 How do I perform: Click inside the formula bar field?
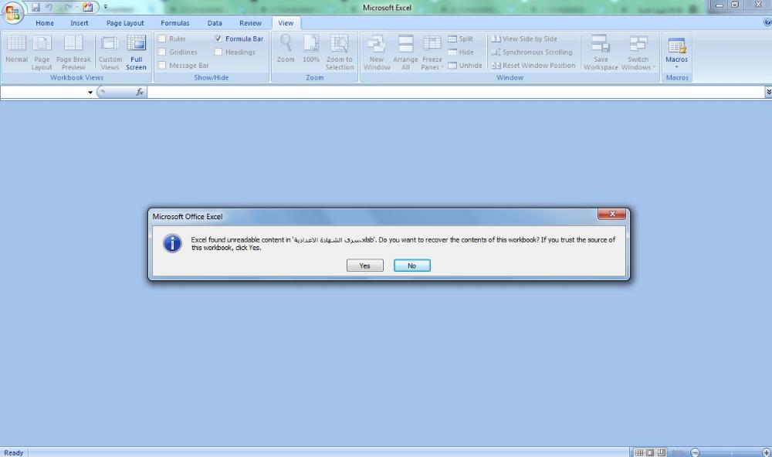[455, 92]
